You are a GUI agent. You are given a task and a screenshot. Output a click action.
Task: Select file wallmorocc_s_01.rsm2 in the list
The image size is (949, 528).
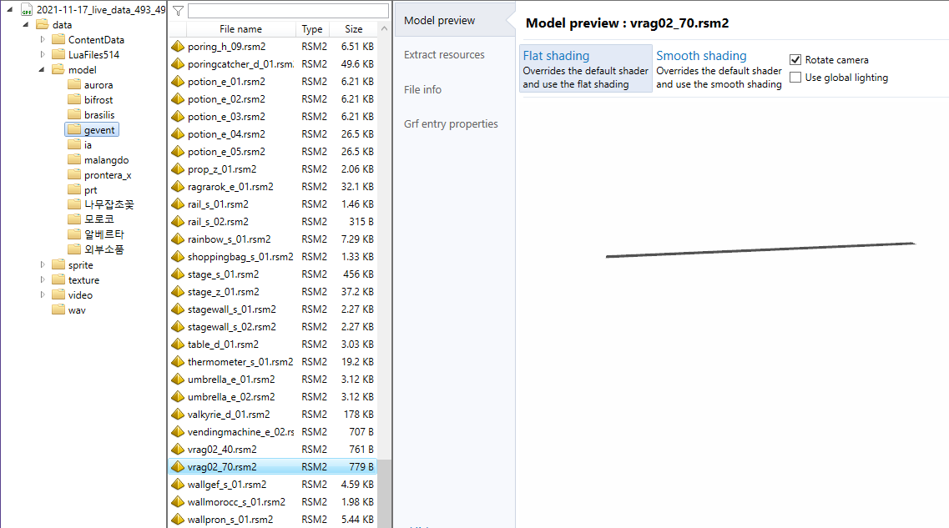coord(272,502)
